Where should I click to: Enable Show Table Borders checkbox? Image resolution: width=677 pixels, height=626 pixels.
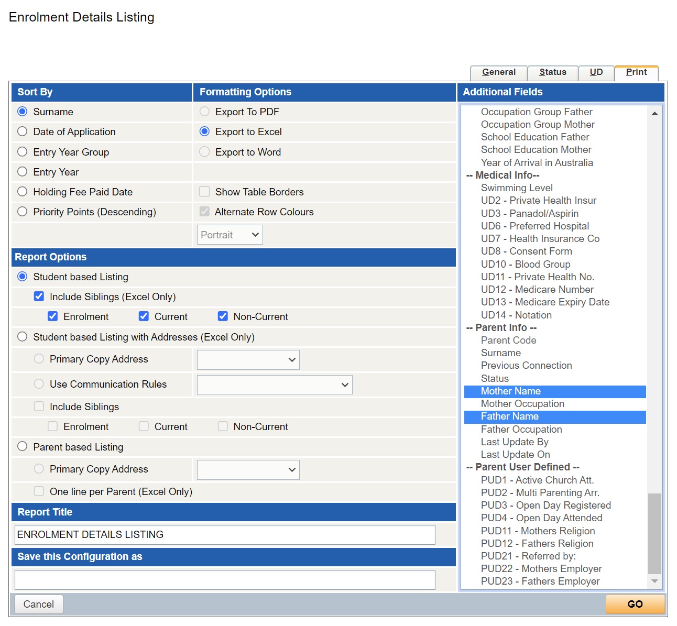[205, 192]
